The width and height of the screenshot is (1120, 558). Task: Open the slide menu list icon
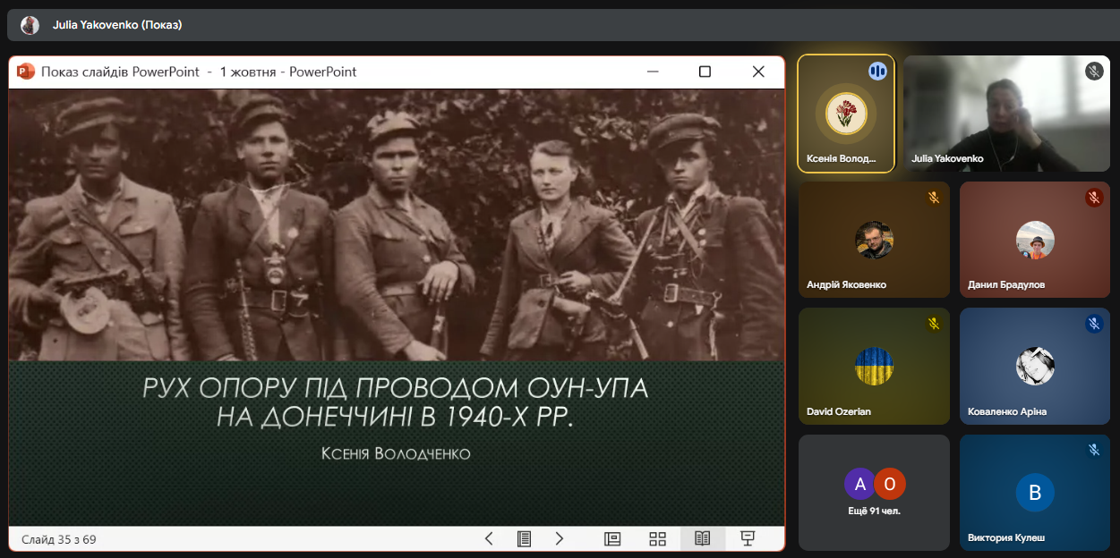point(524,538)
